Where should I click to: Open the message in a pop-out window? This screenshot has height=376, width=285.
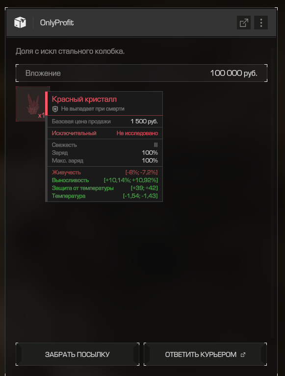(x=244, y=23)
